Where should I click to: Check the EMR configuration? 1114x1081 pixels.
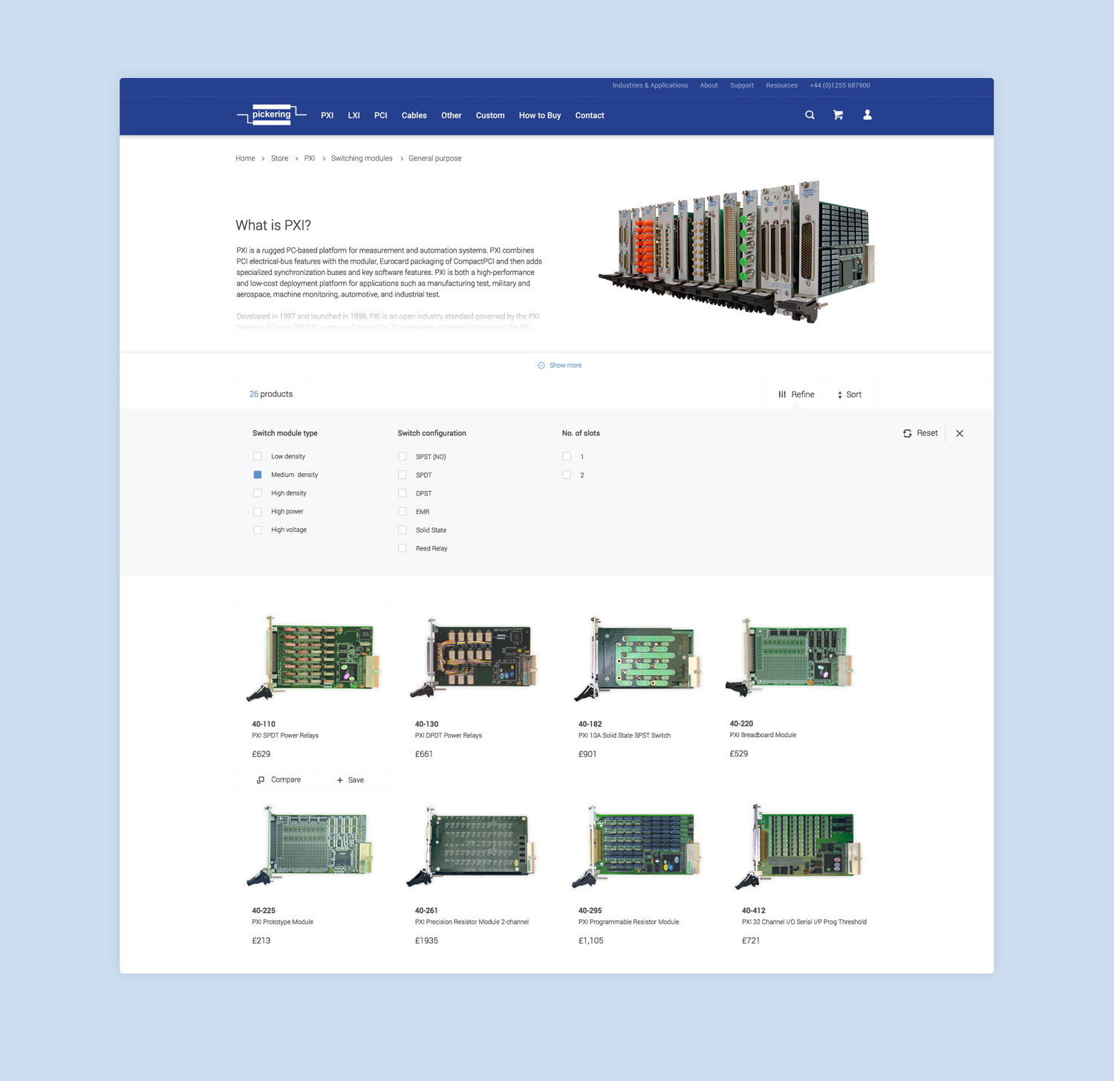tap(403, 511)
